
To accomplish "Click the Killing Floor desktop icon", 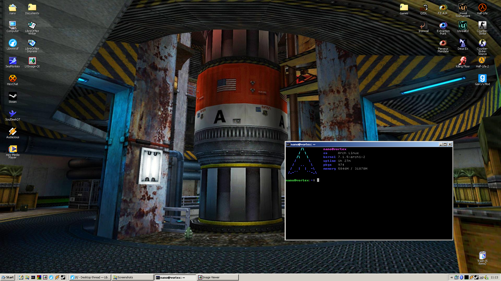I will pos(463,62).
